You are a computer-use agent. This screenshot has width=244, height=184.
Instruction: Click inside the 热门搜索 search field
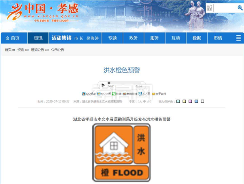[225, 8]
